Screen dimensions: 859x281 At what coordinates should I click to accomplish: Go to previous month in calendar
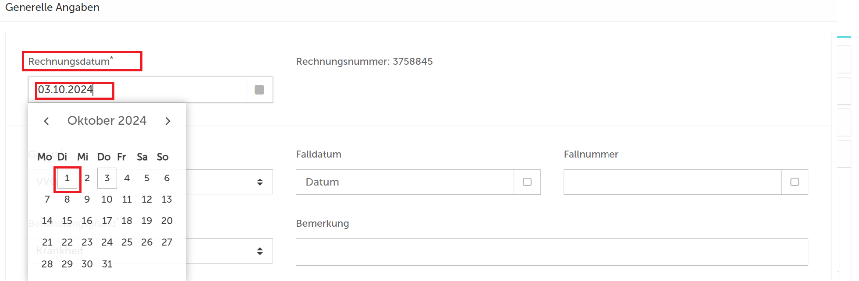[46, 121]
